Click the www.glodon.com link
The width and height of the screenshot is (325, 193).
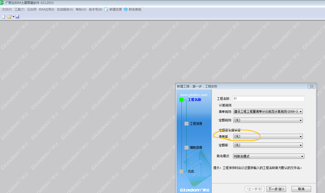click(194, 95)
